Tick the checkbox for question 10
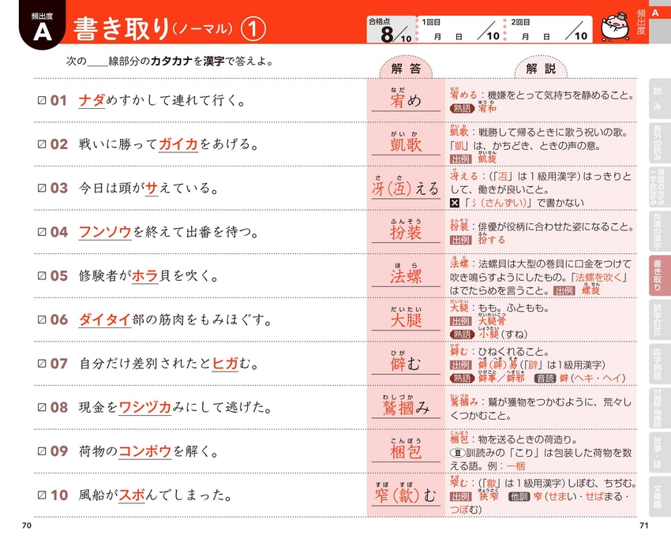Image resolution: width=671 pixels, height=542 pixels. point(42,495)
